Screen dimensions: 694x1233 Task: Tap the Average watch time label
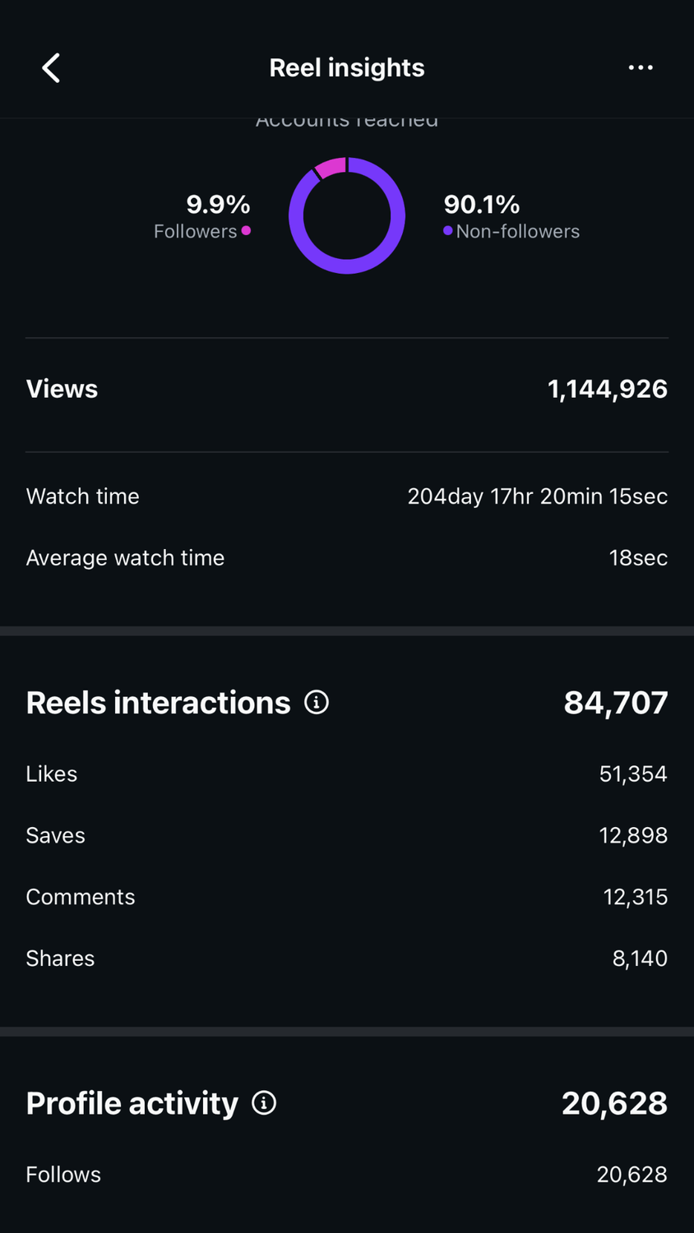(x=125, y=558)
